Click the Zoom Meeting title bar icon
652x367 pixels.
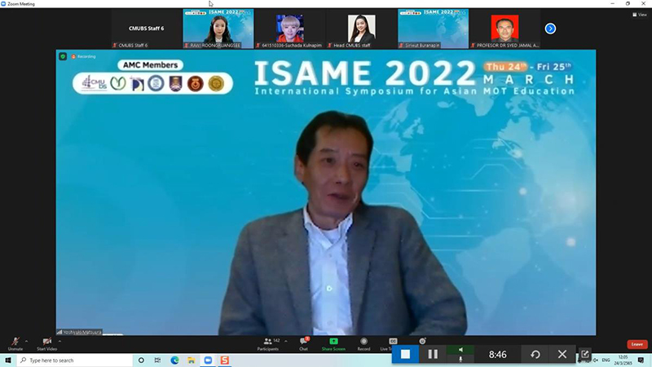3,4
